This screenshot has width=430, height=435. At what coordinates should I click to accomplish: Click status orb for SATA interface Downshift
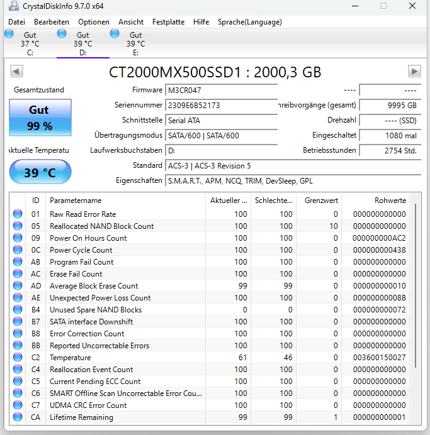18,321
